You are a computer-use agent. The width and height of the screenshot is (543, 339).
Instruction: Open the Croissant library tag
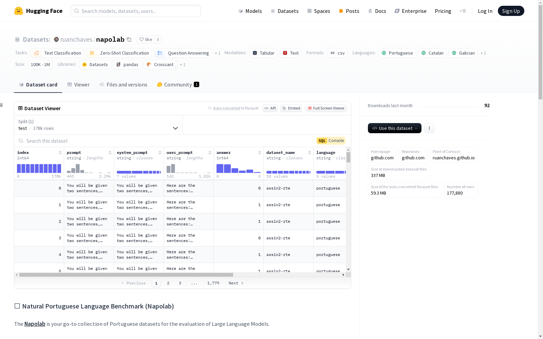pyautogui.click(x=160, y=64)
